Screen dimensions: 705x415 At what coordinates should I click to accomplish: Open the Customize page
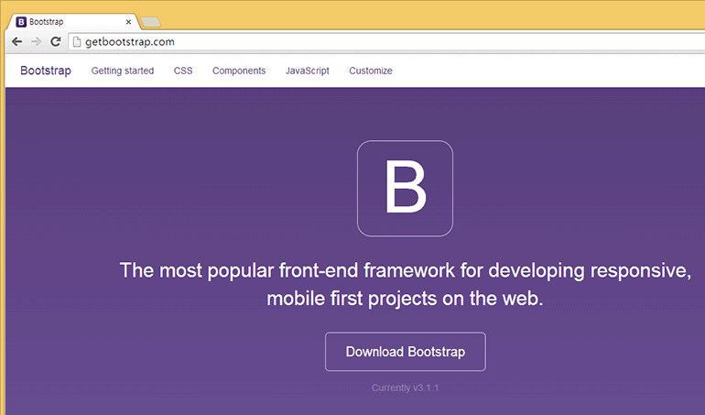coord(371,71)
